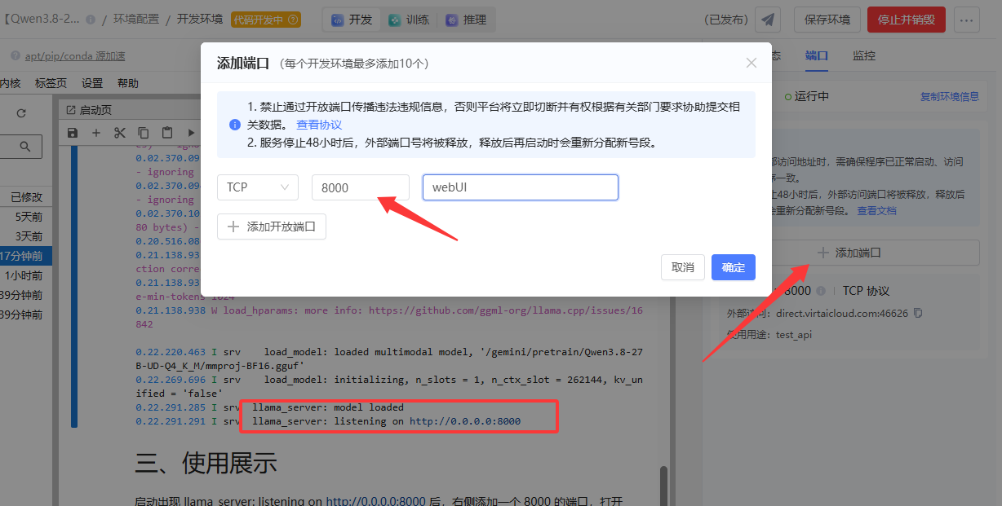The height and width of the screenshot is (506, 1002).
Task: Click 开发环境 breadcrumb
Action: tap(200, 20)
